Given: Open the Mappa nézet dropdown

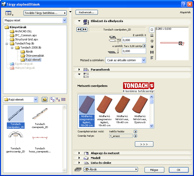Looking at the screenshot, I should click(64, 20).
